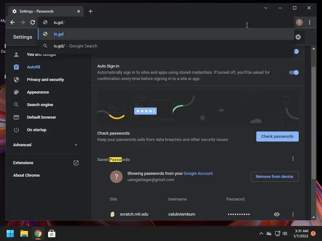The height and width of the screenshot is (241, 322).
Task: Click the On startup power icon
Action: coord(16,130)
